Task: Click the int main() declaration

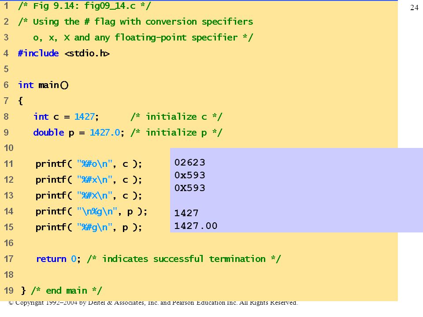Action: point(43,85)
